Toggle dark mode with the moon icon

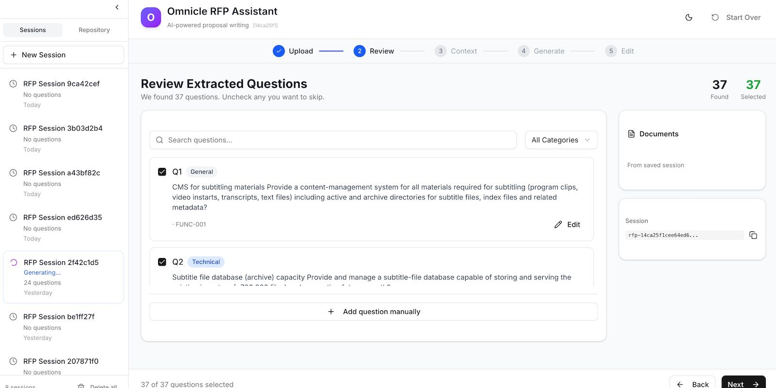tap(689, 17)
